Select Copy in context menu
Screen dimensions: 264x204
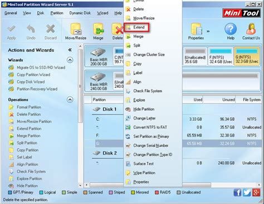153,64
